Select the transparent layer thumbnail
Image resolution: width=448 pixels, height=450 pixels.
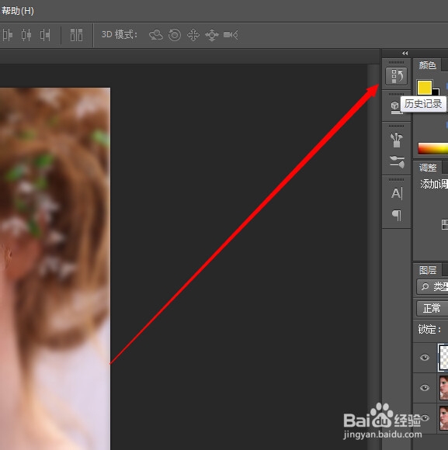coord(443,358)
